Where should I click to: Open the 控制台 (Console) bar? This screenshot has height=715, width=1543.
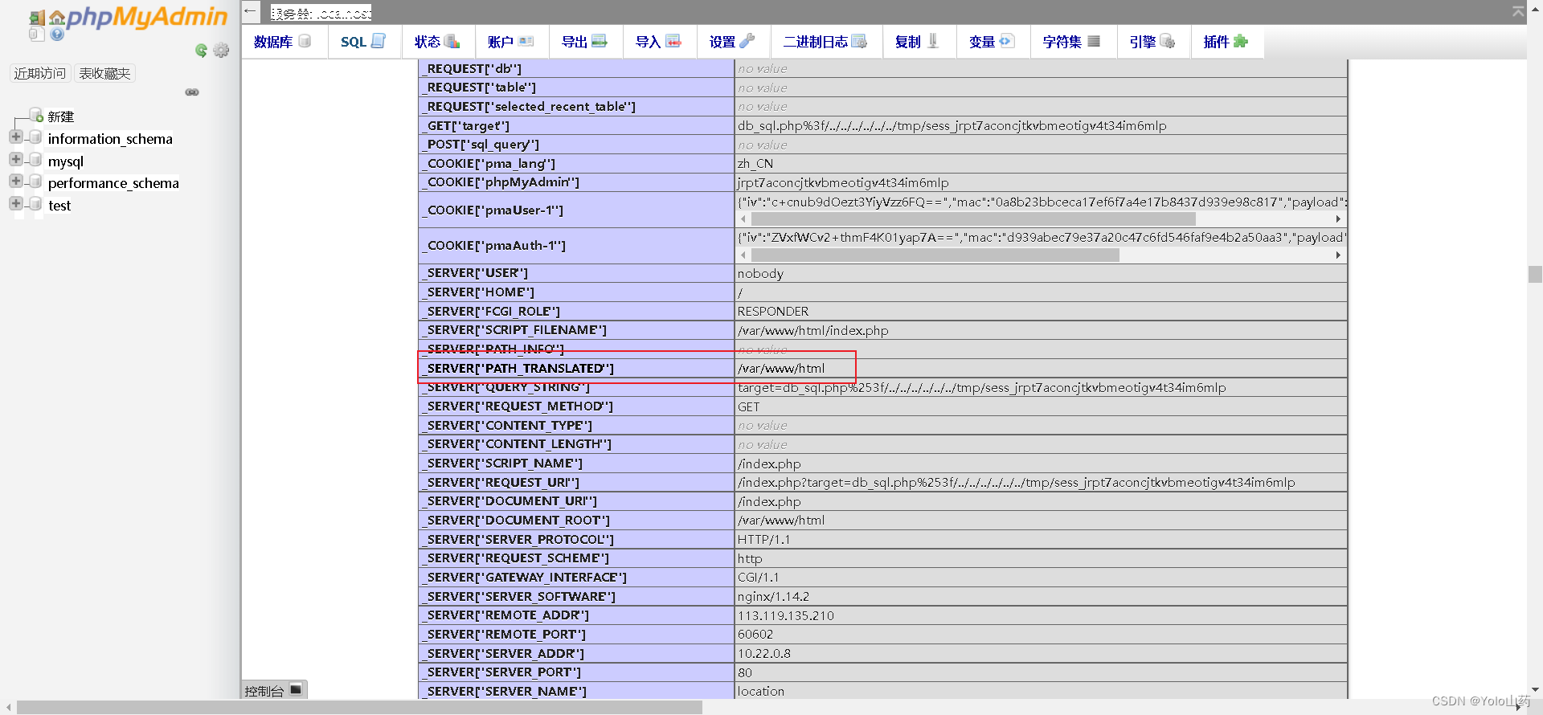[274, 690]
